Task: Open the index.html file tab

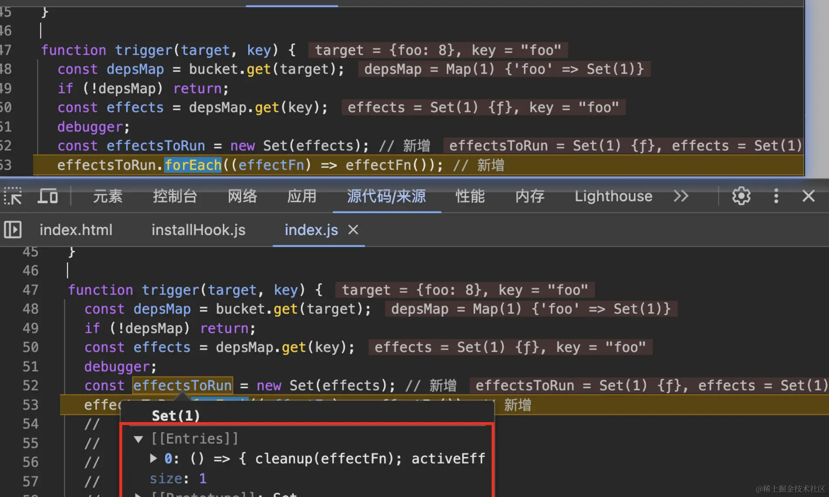Action: point(76,230)
